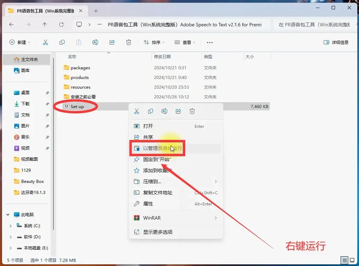Refresh the folder with the refresh icon

[x=62, y=25]
